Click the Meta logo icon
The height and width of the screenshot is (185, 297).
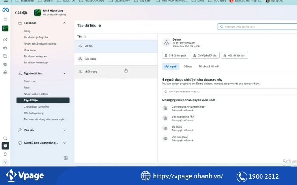coord(5,10)
